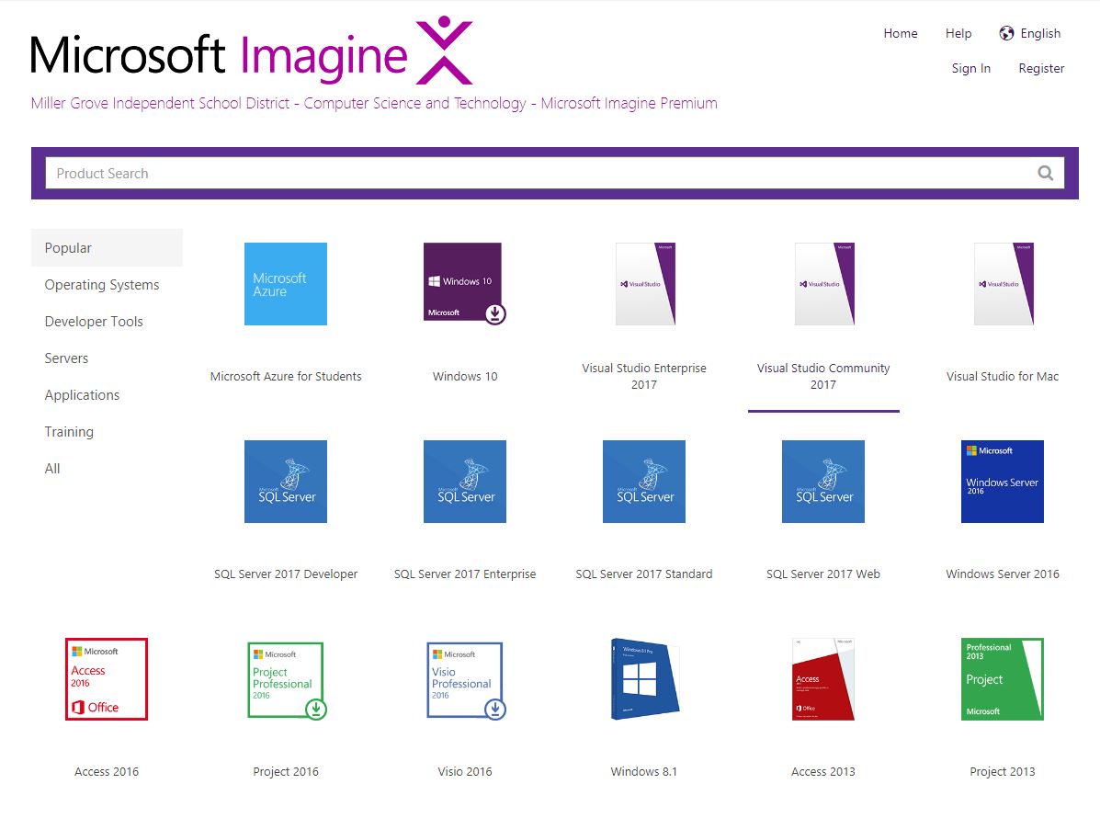Click inside the Product Search field
The image size is (1100, 818).
coord(554,174)
